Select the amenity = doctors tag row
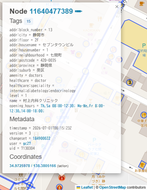 26,75
